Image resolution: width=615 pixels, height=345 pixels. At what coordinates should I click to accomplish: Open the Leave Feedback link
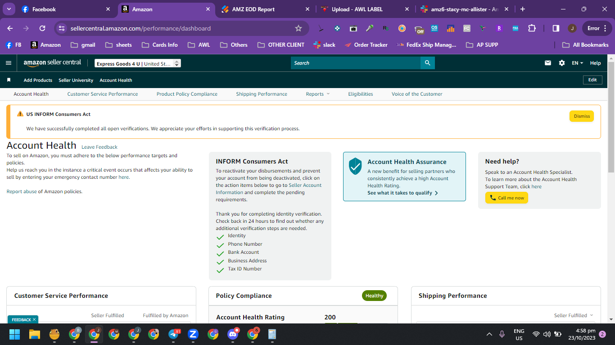coord(99,147)
